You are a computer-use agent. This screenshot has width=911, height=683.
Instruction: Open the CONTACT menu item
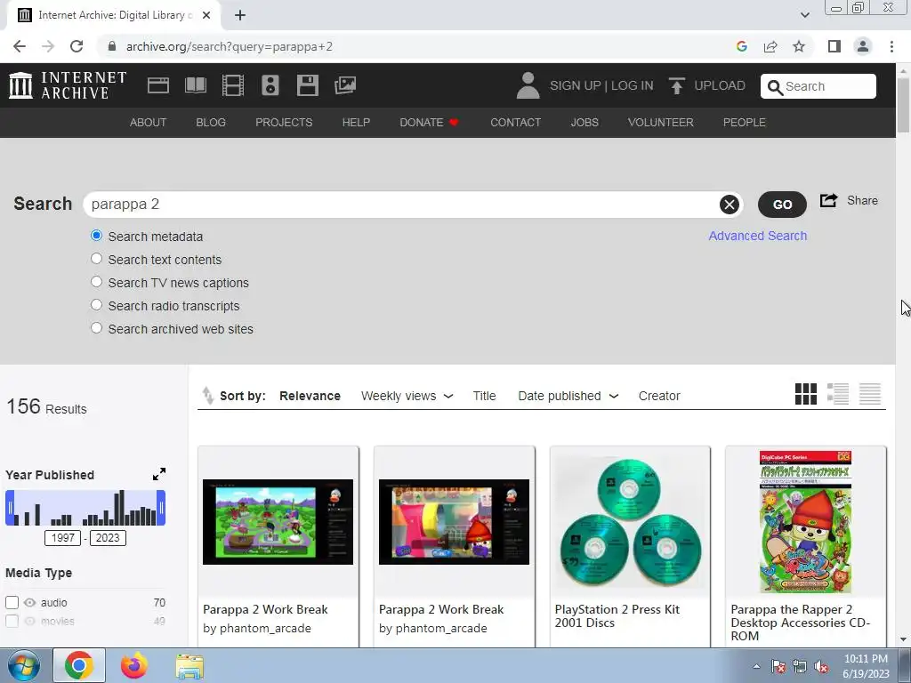tap(515, 123)
